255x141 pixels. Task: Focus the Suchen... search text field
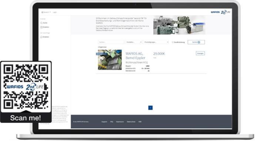coord(111,42)
